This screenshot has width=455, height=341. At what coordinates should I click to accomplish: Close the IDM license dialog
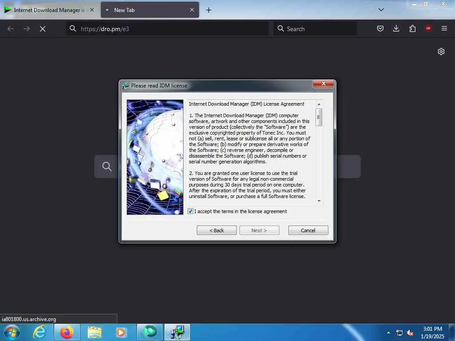(x=323, y=83)
